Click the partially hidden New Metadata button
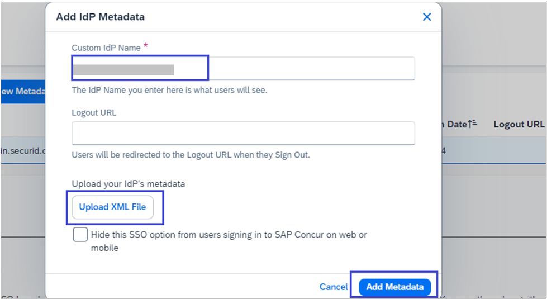547x299 pixels. click(22, 91)
